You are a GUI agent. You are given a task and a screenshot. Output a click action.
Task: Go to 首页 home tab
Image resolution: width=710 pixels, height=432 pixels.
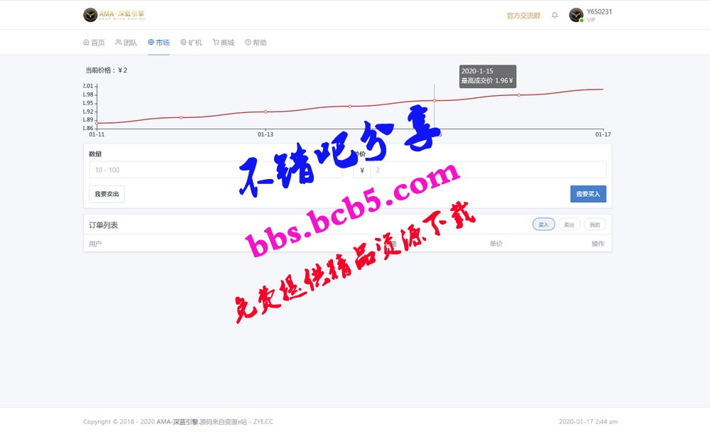point(94,43)
